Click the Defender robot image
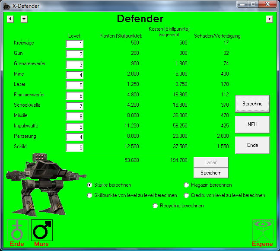The width and height of the screenshot is (280, 251). coord(45,184)
